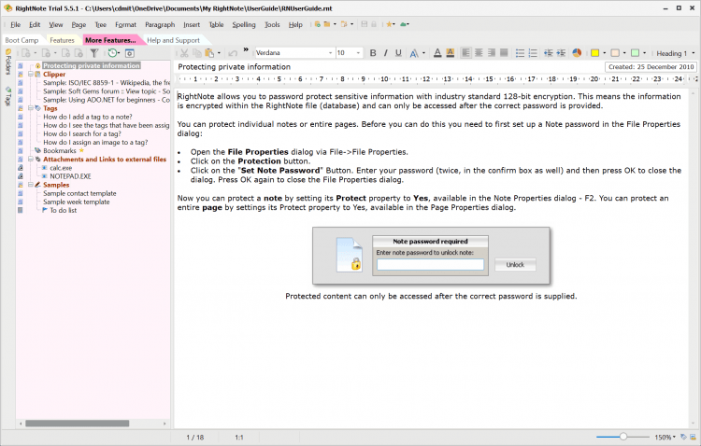This screenshot has height=446, width=701.
Task: Apply font color with the A icon
Action: pyautogui.click(x=437, y=53)
